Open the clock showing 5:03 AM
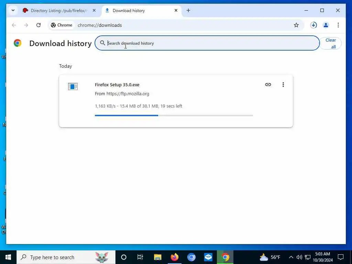 point(322,257)
